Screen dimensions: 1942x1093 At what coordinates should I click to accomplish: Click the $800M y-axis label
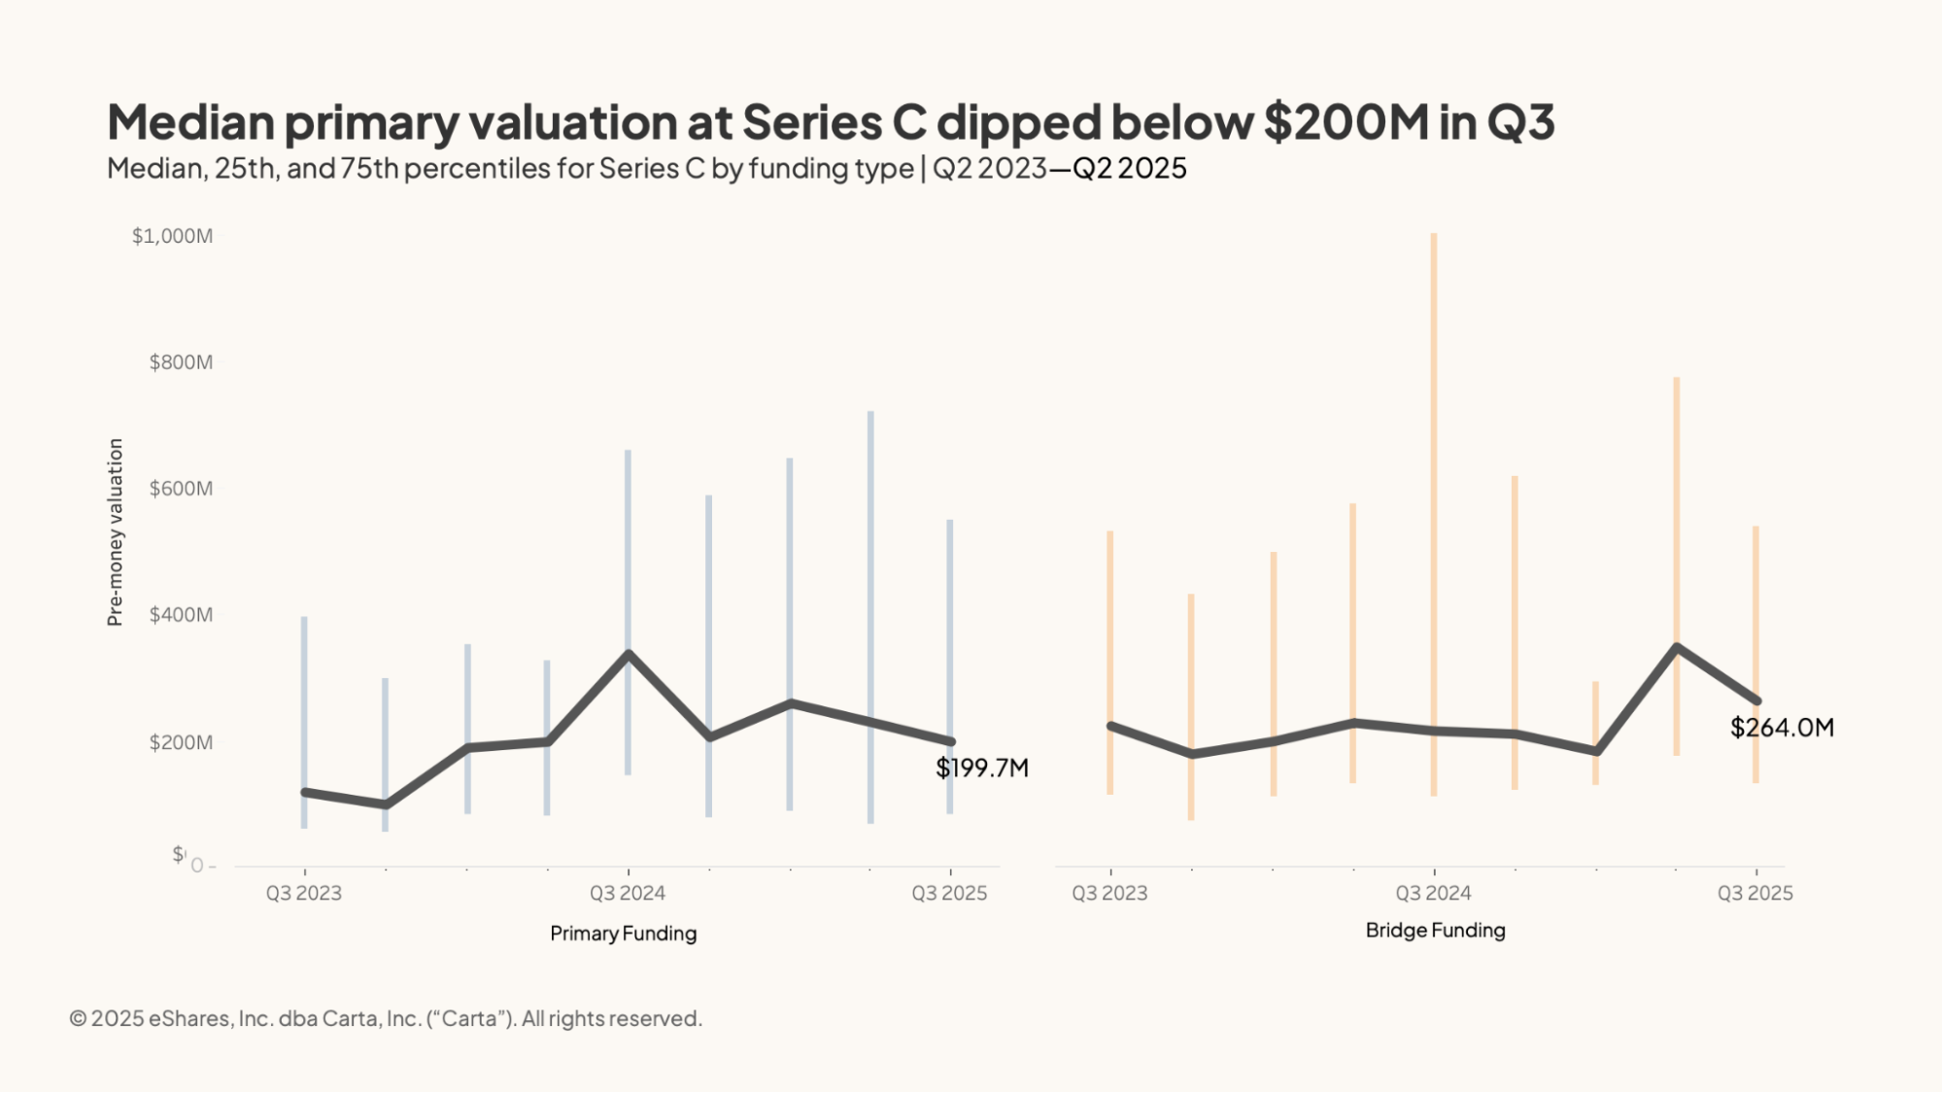pyautogui.click(x=181, y=362)
